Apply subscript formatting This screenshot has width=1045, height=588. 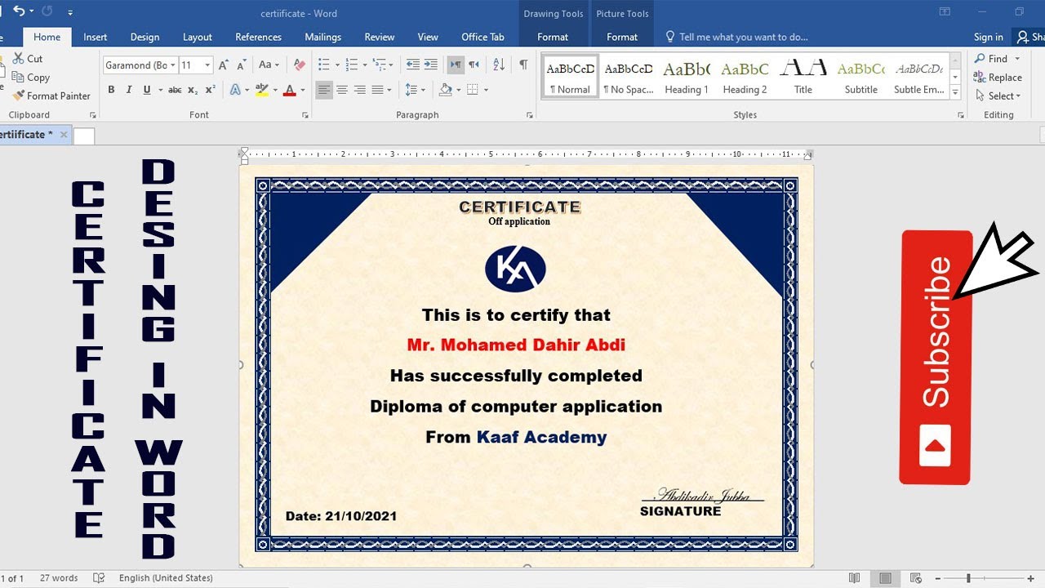click(193, 90)
